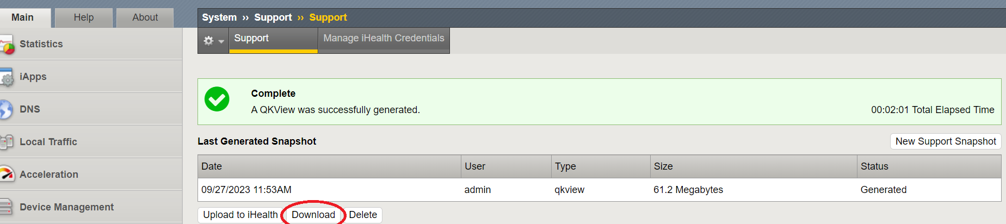Screen dimensions: 1006x224
Task: Open the About tab
Action: (x=145, y=17)
